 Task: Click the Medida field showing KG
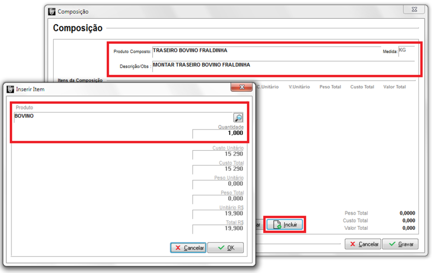point(406,51)
